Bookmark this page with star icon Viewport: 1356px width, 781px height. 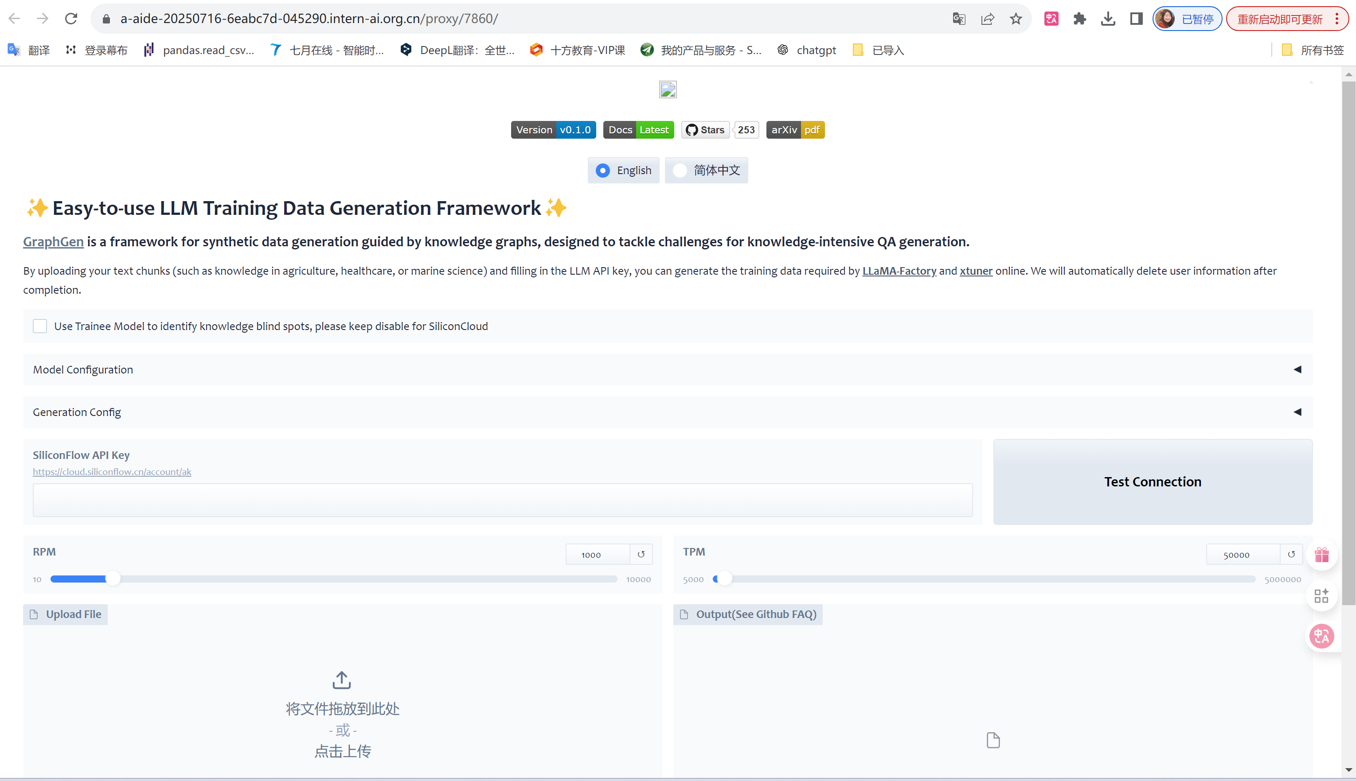click(1016, 19)
